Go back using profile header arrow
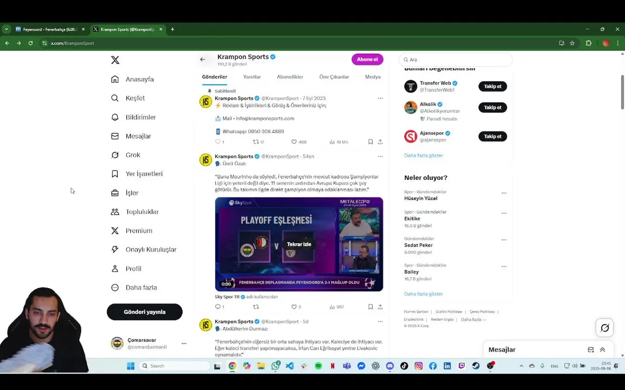The height and width of the screenshot is (390, 625). [x=202, y=59]
